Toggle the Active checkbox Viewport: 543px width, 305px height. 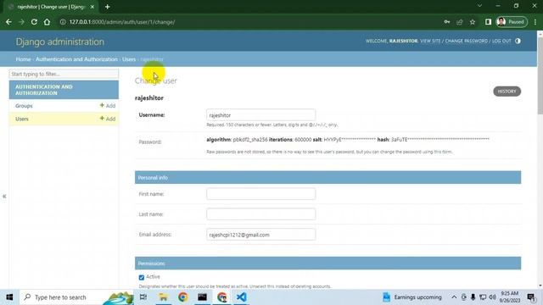pyautogui.click(x=142, y=277)
